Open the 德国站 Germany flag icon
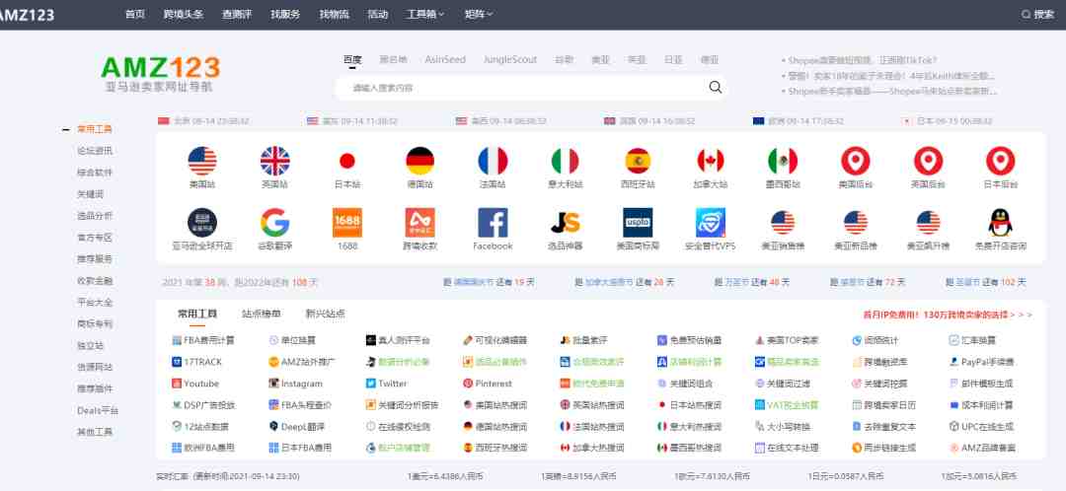The width and height of the screenshot is (1066, 491). 419,161
